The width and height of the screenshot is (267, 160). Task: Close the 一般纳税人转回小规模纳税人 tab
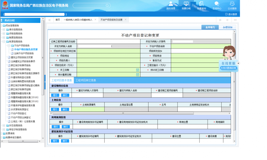pyautogui.click(x=95, y=20)
